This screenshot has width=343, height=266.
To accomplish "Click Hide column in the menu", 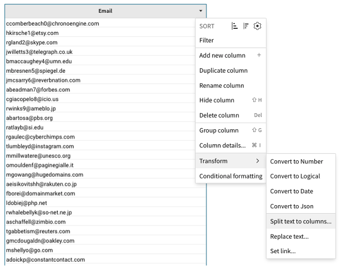I will point(217,100).
